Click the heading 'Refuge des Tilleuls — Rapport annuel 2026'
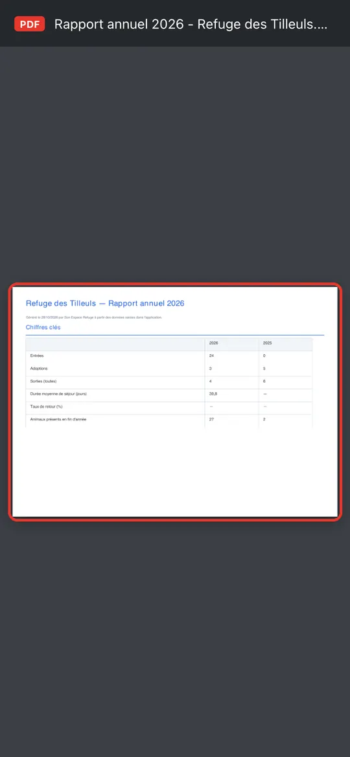 tap(105, 303)
